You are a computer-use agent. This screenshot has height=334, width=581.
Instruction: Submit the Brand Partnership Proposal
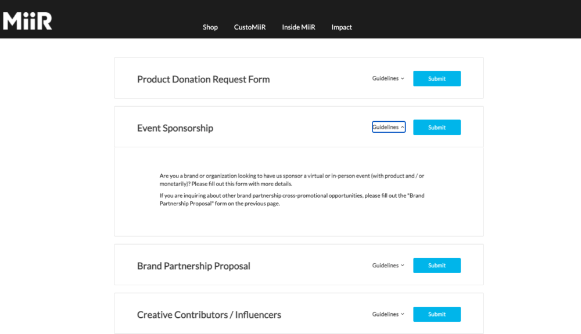pyautogui.click(x=437, y=265)
